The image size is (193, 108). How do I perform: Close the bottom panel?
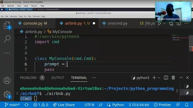188,78
